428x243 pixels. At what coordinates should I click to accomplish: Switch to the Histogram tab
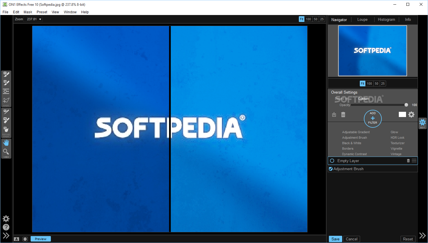386,19
